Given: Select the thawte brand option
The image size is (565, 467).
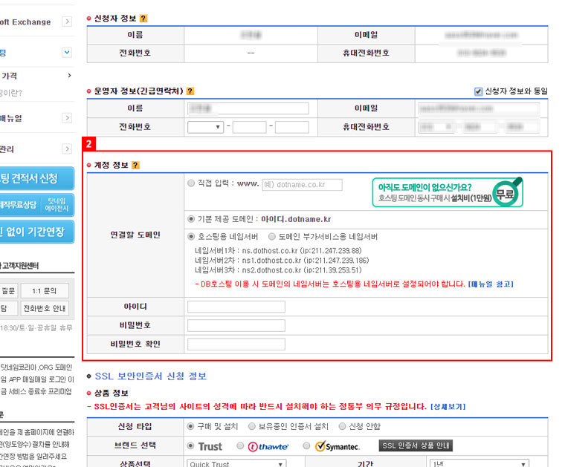Looking at the screenshot, I should (x=240, y=446).
